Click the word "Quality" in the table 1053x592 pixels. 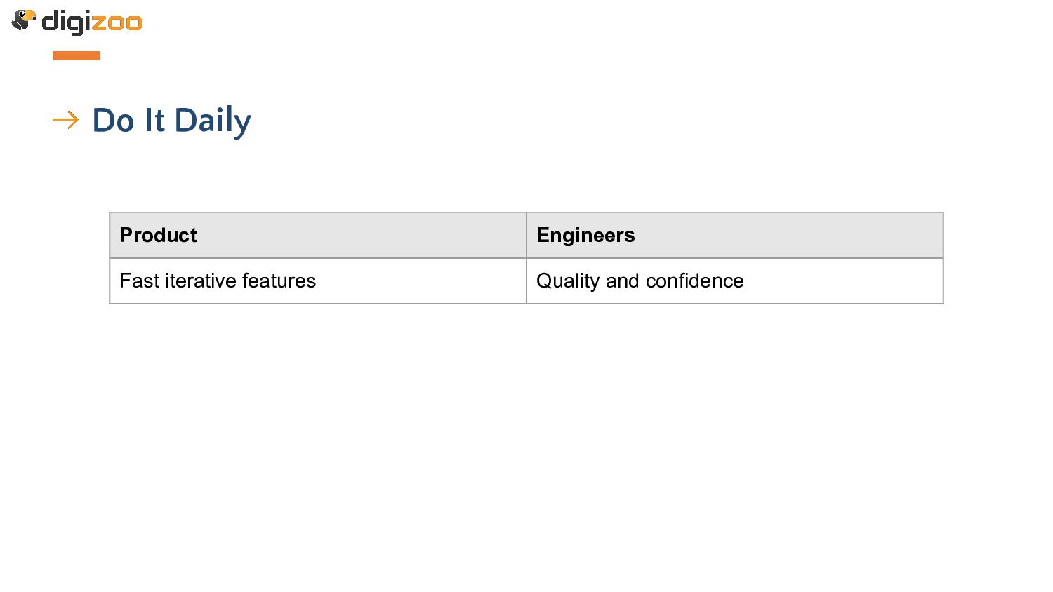point(567,281)
